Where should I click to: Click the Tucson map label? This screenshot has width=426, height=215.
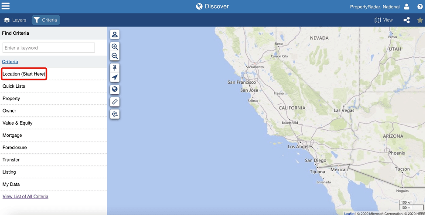click(402, 169)
